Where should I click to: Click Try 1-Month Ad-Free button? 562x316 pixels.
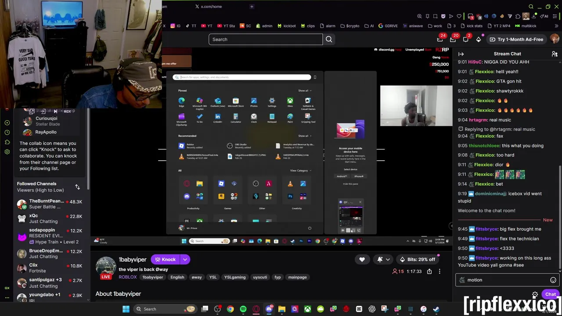coord(516,39)
